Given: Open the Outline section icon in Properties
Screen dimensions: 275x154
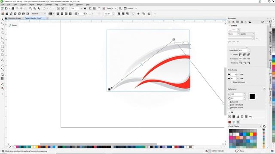Looking at the screenshot, I should point(229,22).
